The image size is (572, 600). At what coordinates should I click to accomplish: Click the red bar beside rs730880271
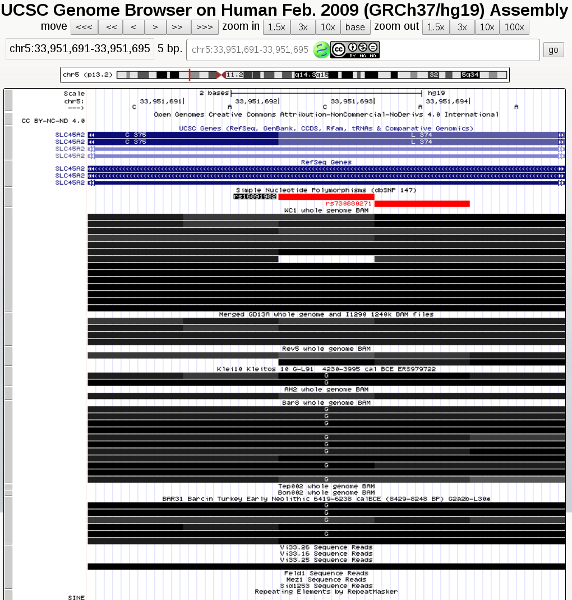coord(422,204)
